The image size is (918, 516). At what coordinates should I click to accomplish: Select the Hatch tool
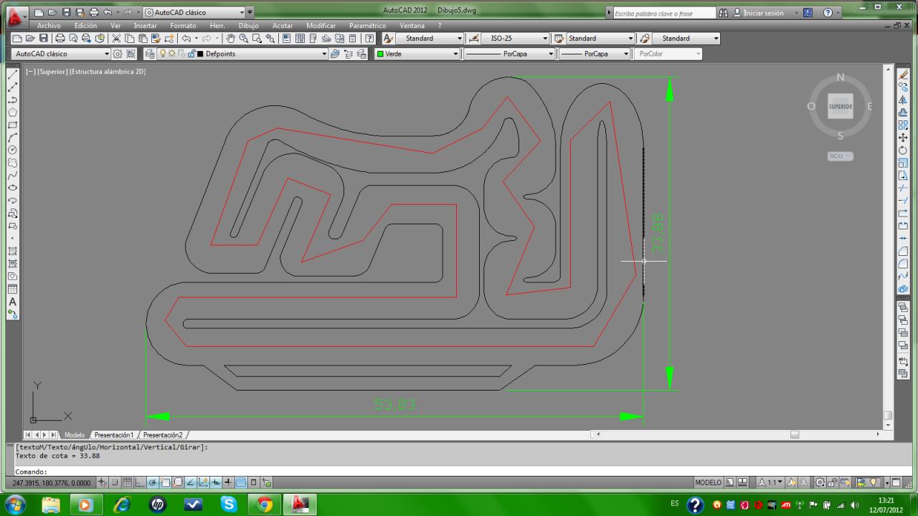point(12,251)
